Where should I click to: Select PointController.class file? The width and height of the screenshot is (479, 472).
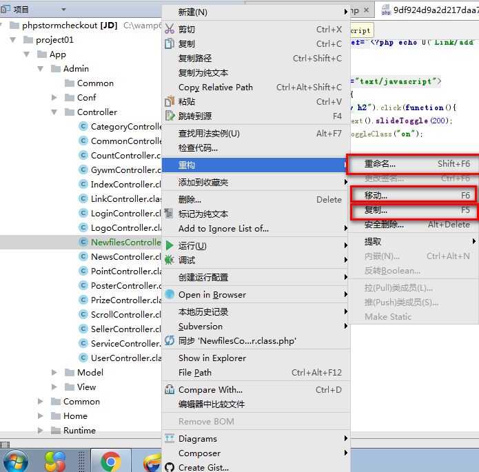coord(126,271)
